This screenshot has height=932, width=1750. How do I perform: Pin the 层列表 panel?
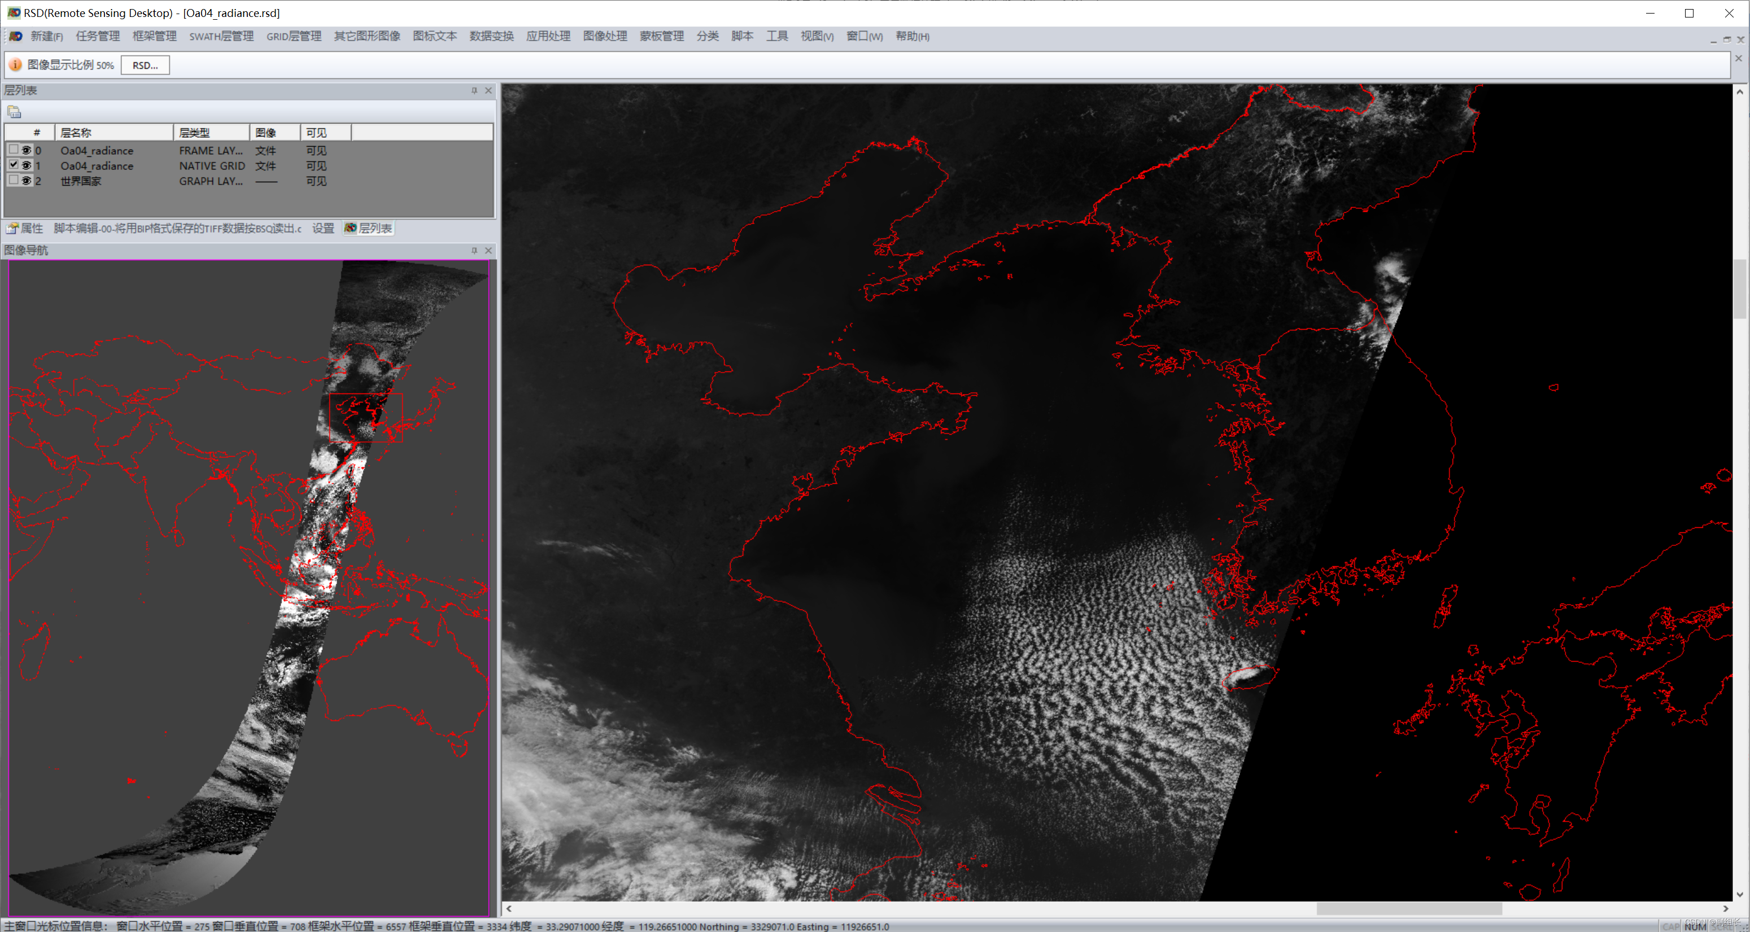tap(474, 90)
